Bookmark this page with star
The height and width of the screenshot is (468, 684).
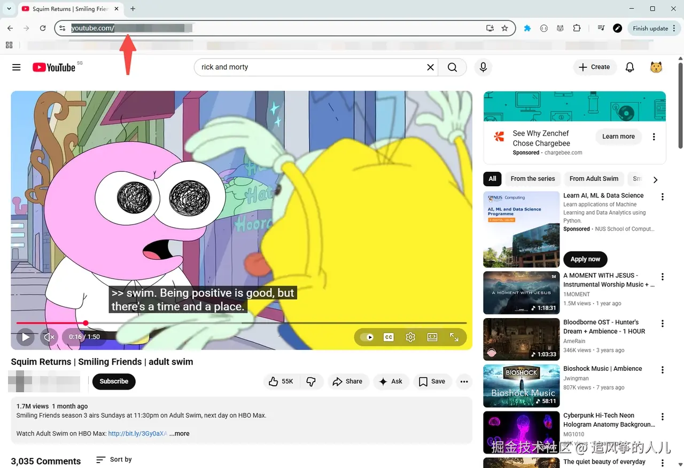click(505, 28)
